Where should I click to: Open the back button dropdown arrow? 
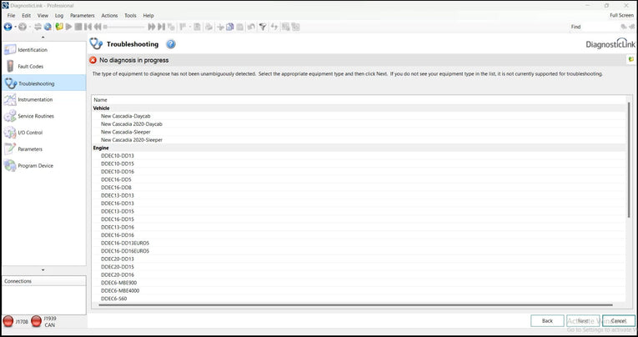click(15, 27)
